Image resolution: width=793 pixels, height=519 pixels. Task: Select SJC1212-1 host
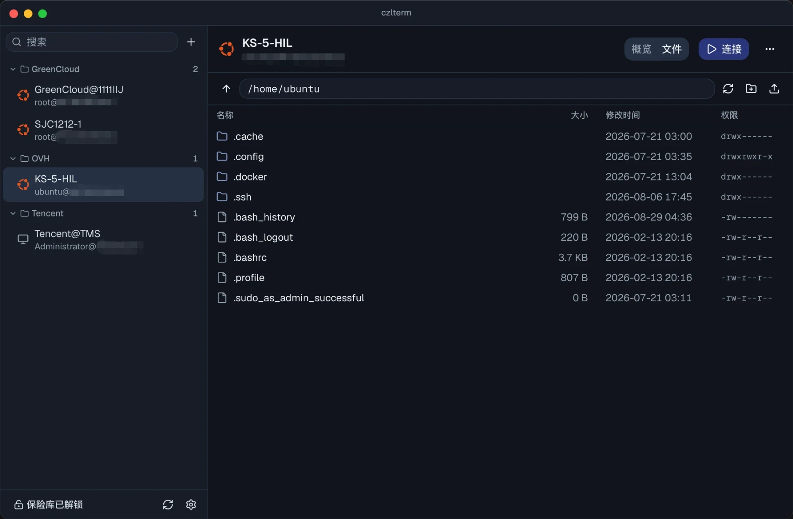pos(103,130)
